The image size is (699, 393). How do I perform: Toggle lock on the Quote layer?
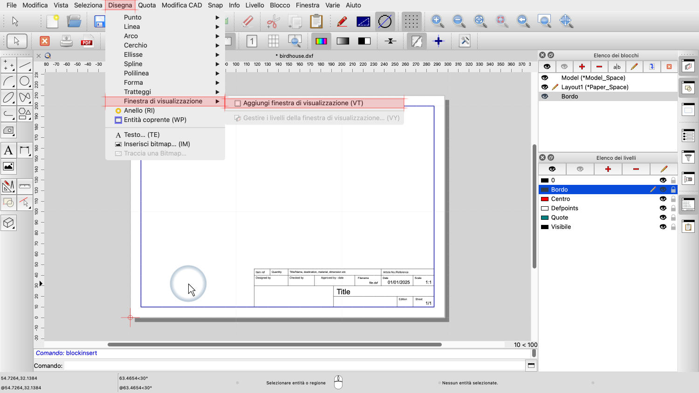(673, 217)
